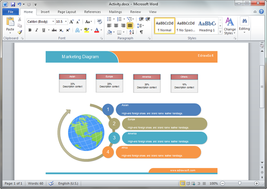
Task: Expand the Editing group dropdown
Action: point(244,25)
